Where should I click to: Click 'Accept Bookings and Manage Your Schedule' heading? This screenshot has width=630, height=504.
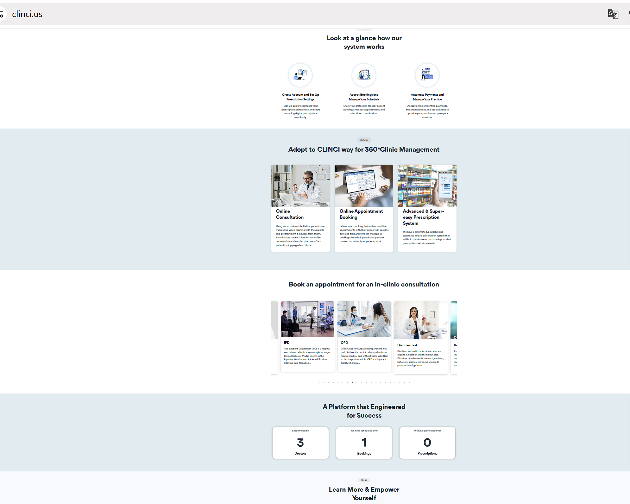point(364,97)
